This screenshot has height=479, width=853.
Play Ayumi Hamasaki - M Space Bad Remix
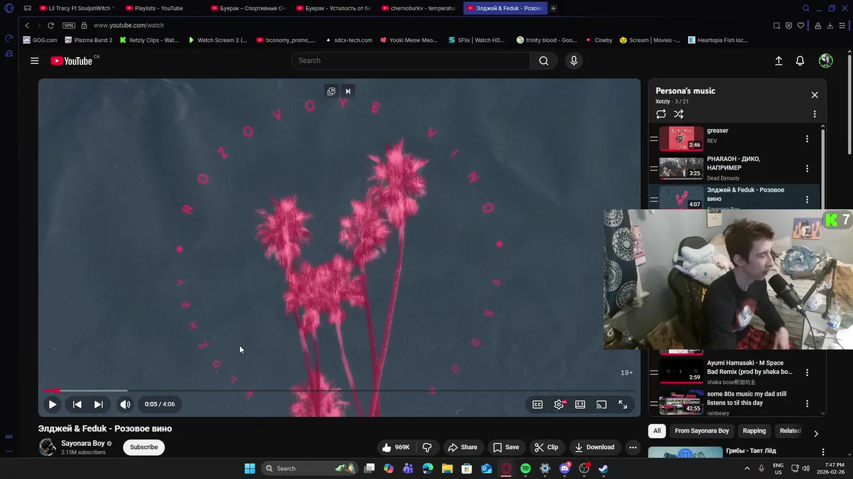click(x=734, y=373)
